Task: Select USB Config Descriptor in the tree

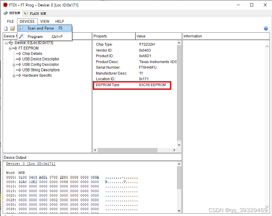Action: click(x=41, y=65)
